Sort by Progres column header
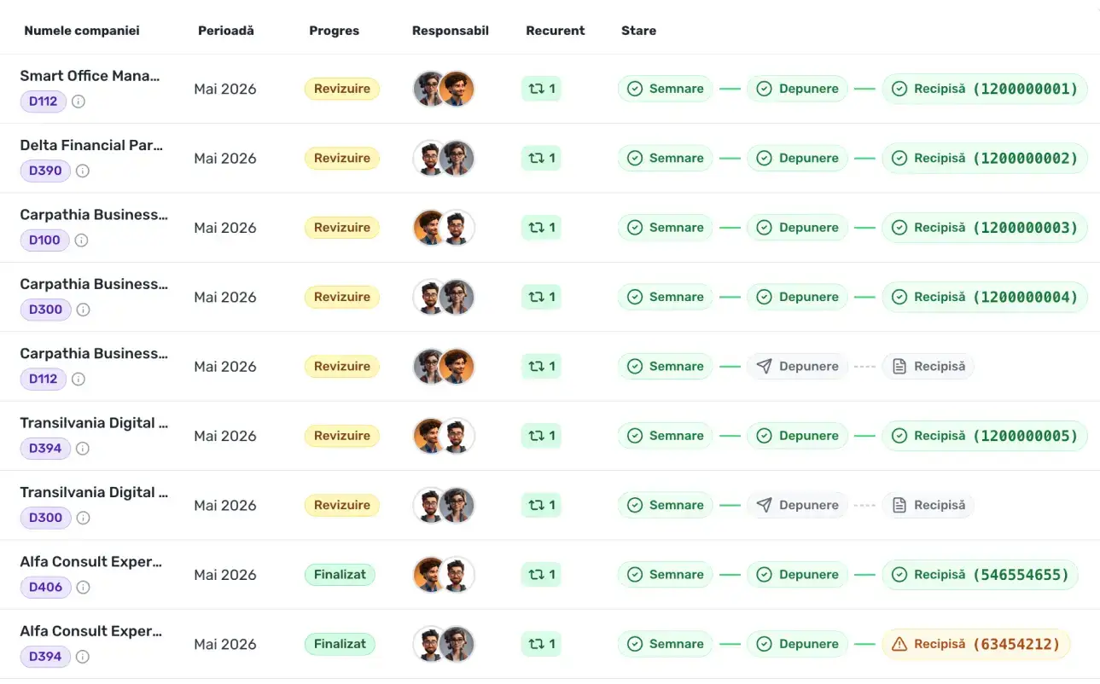1100x684 pixels. tap(334, 31)
